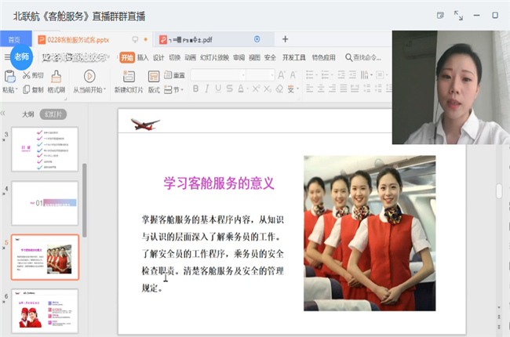Start slideshow from current slide (从当前开始)
Viewport: 510px width, 337px height.
(89, 76)
